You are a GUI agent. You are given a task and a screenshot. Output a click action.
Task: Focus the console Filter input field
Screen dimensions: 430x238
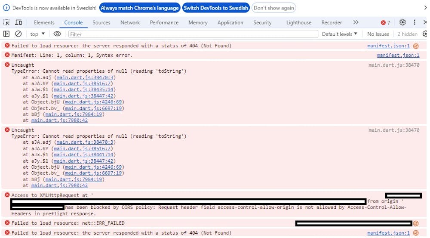click(x=193, y=34)
